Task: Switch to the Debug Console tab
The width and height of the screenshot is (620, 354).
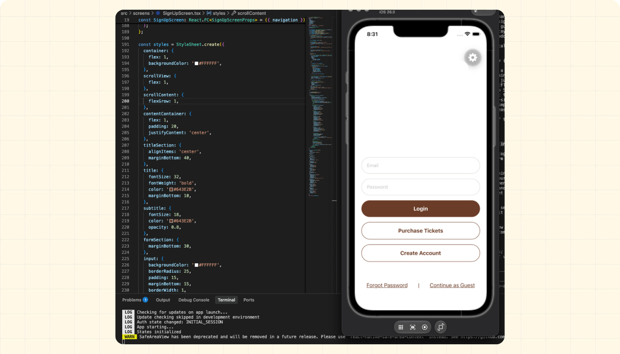Action: pos(194,300)
